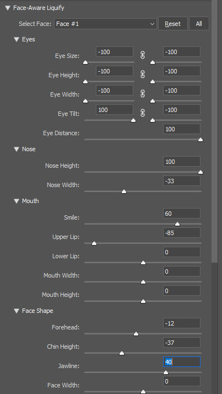The height and width of the screenshot is (394, 222).
Task: Collapse the Nose section triangle
Action: pyautogui.click(x=17, y=149)
